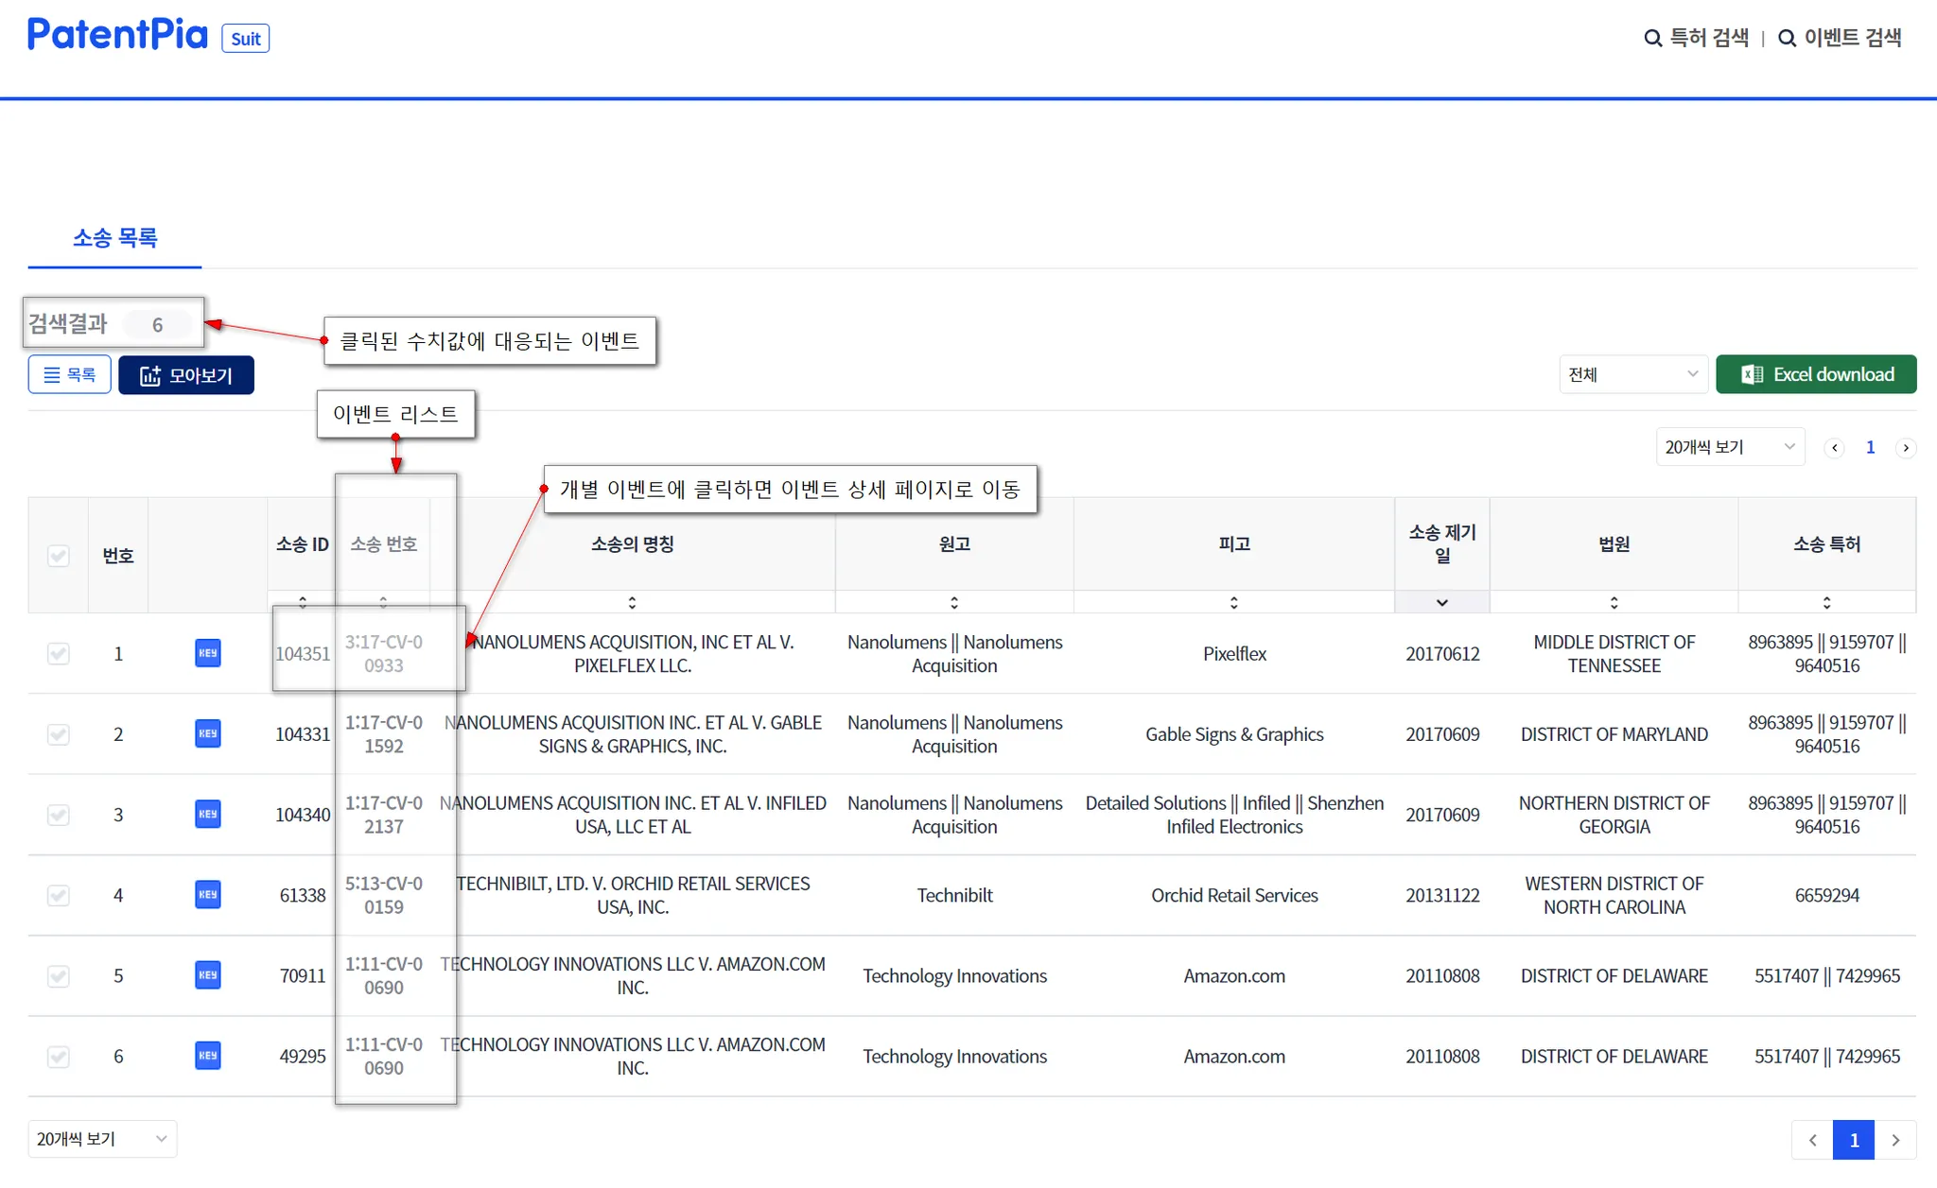Image resolution: width=1937 pixels, height=1188 pixels.
Task: Click the KEY icon for lawsuit 61338
Action: click(x=207, y=894)
